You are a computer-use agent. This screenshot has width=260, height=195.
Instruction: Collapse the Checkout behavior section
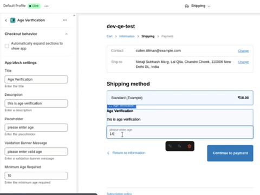point(67,34)
